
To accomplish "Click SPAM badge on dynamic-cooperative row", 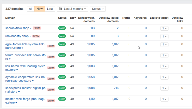I will (51, 79).
